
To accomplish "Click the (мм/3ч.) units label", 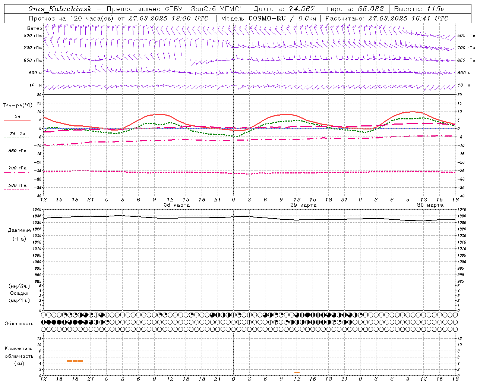I will [19, 286].
